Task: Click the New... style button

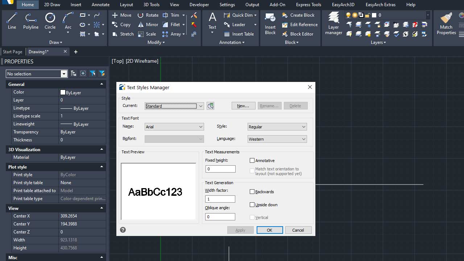Action: [243, 106]
